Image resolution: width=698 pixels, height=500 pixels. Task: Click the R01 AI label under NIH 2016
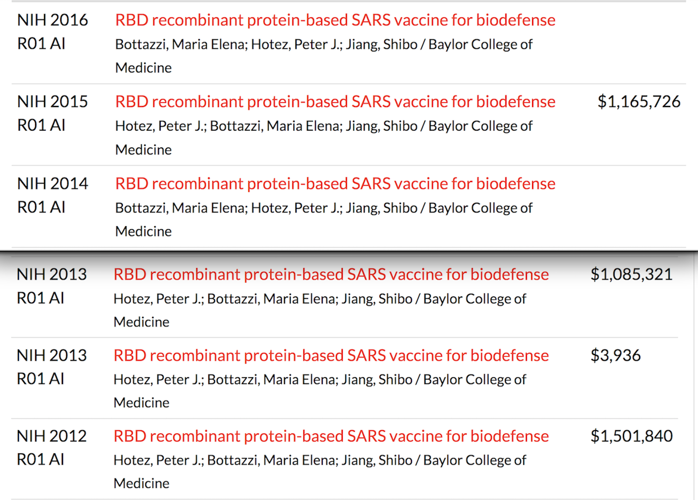tap(41, 44)
